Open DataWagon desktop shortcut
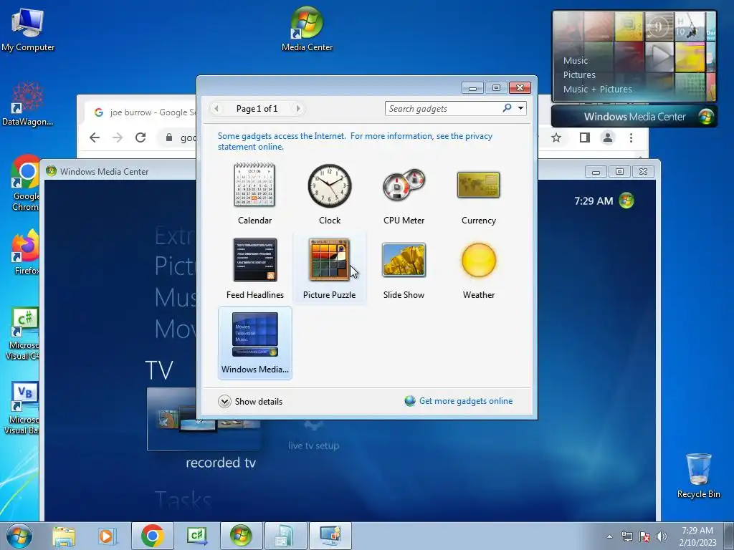734x550 pixels. (x=27, y=105)
